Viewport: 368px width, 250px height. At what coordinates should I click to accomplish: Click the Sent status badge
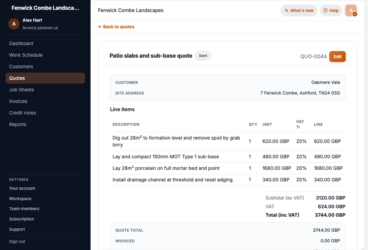[x=203, y=56]
